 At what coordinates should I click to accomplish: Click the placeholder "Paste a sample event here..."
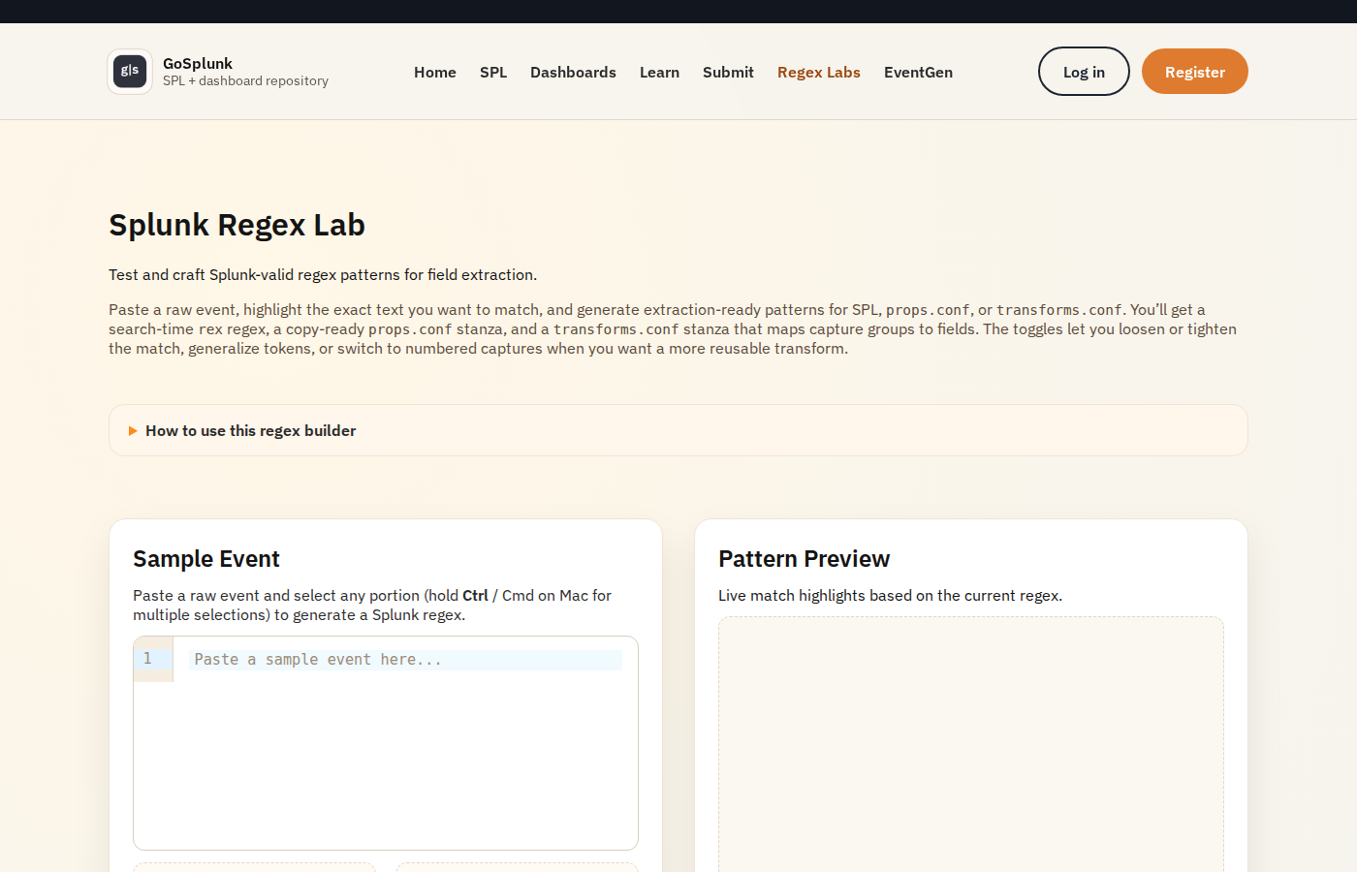pos(316,659)
